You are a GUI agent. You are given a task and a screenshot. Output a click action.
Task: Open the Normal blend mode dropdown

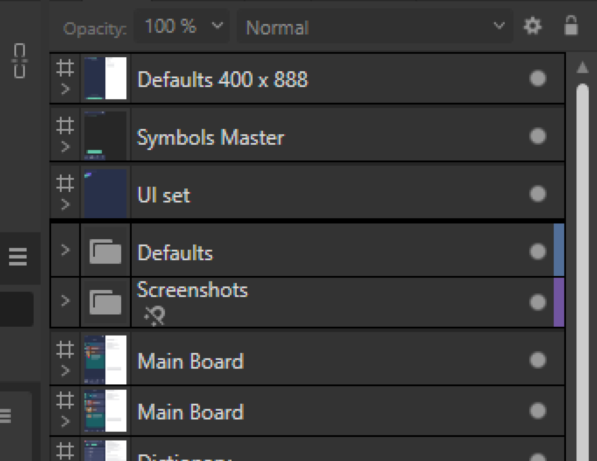point(375,27)
